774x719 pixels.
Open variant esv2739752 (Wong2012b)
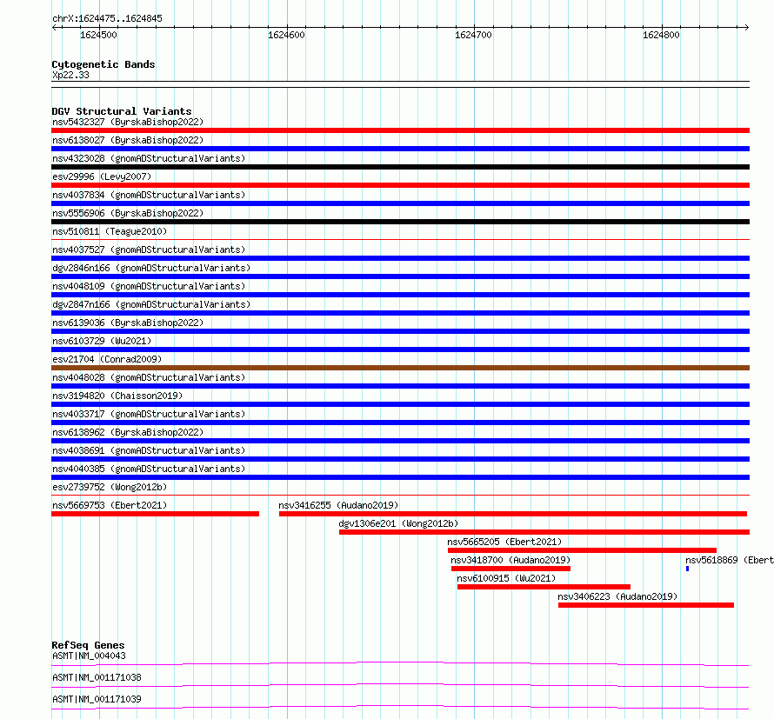click(x=110, y=487)
